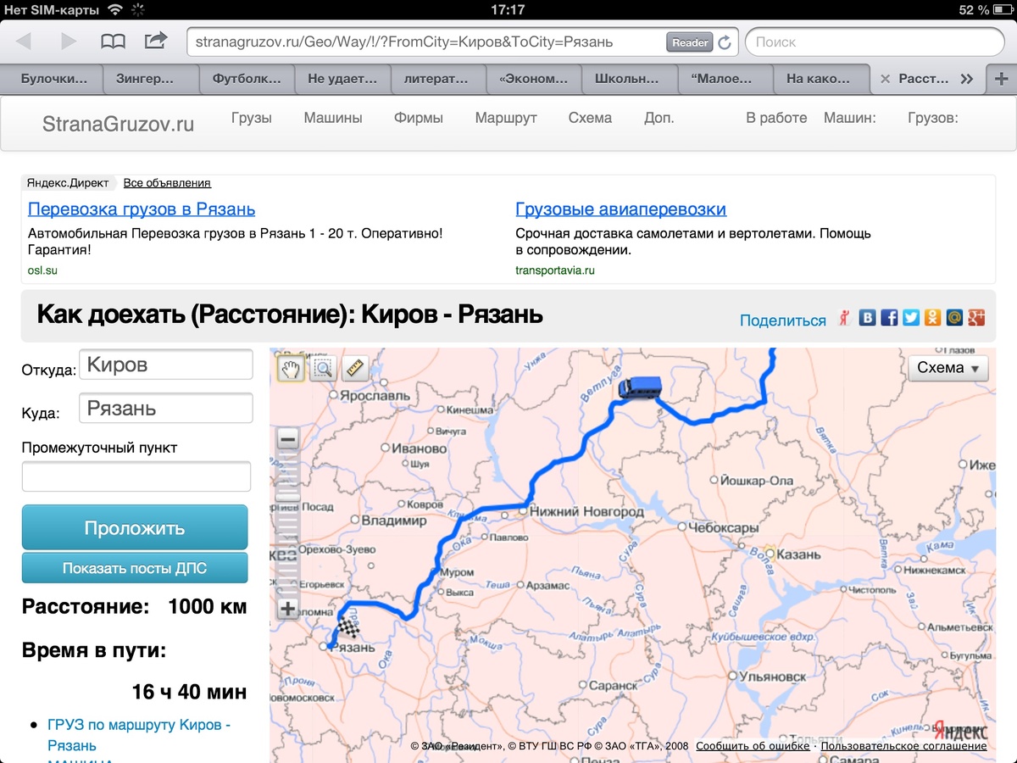Switch to the Зингер… tab
The width and height of the screenshot is (1017, 763).
[151, 79]
